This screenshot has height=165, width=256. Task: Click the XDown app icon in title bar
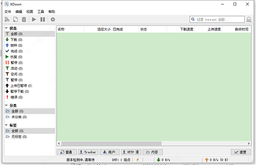tap(6, 4)
